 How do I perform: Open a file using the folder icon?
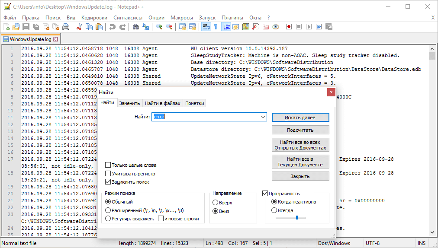16,27
